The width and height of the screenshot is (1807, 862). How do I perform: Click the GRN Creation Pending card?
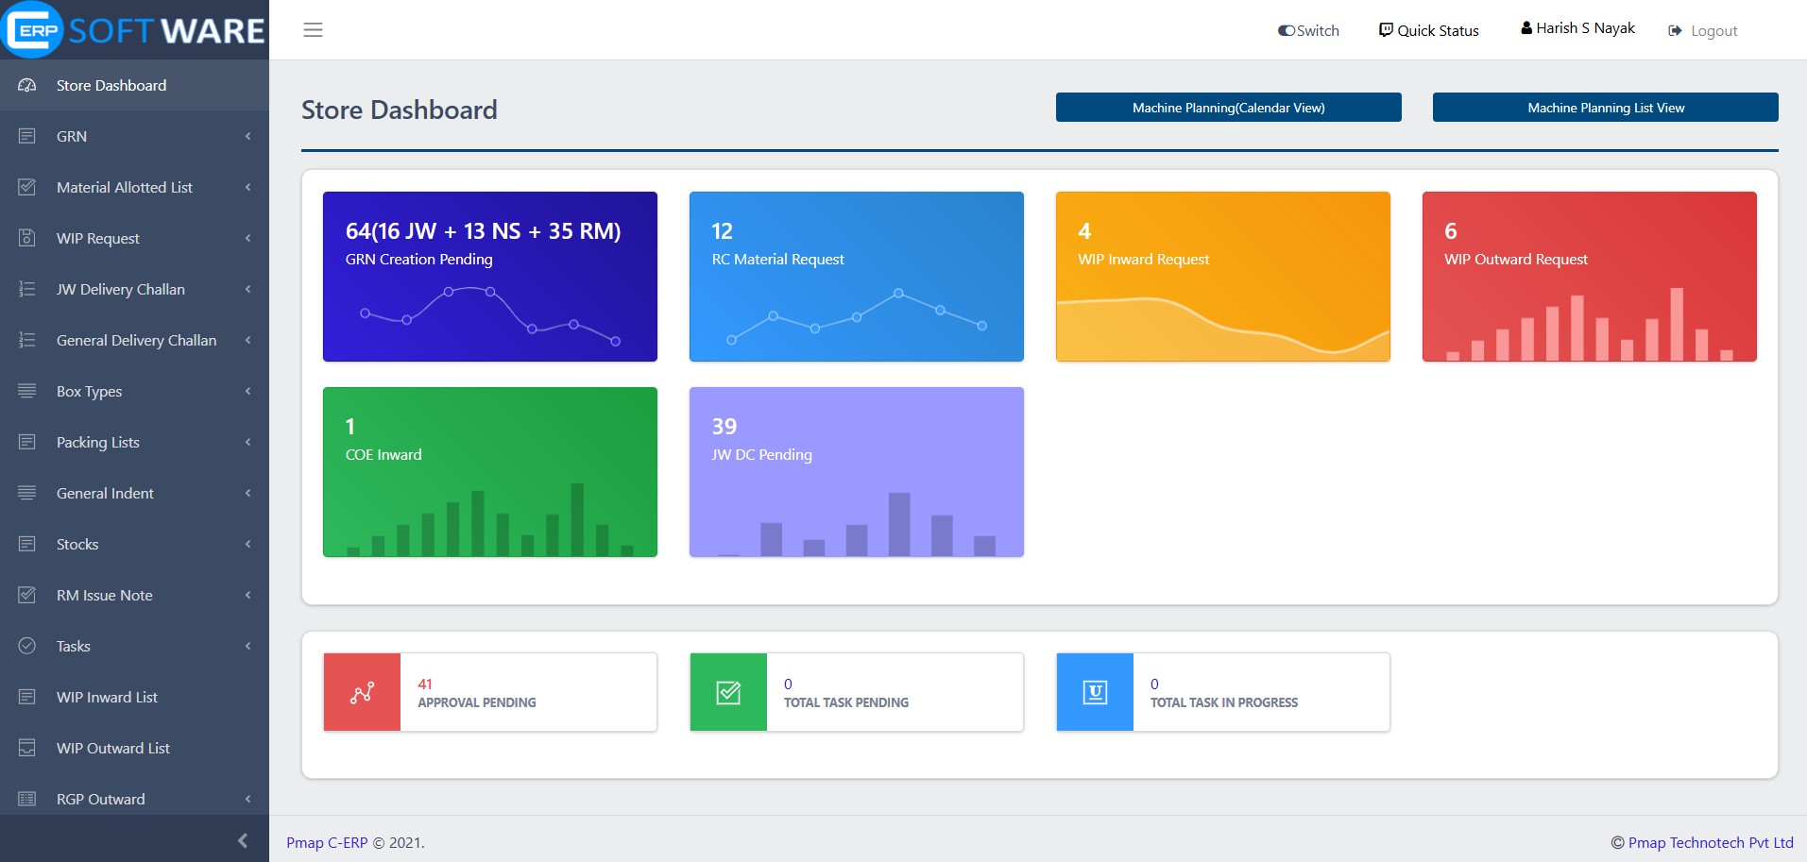pyautogui.click(x=489, y=277)
